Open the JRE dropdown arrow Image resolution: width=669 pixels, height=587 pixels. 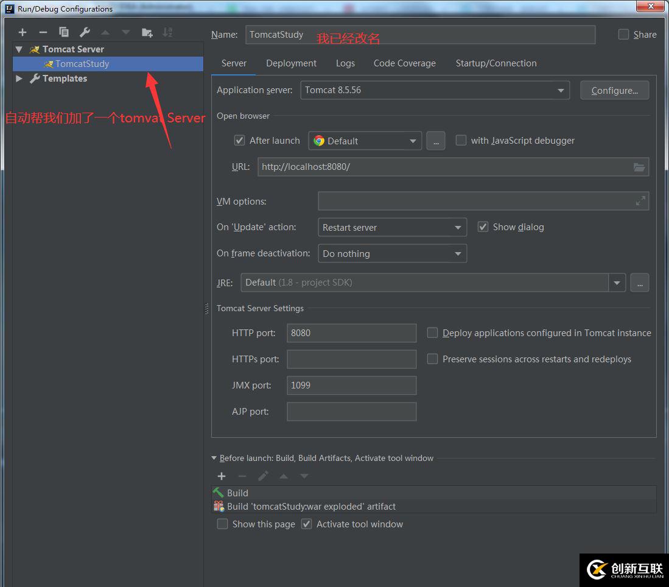pyautogui.click(x=617, y=283)
